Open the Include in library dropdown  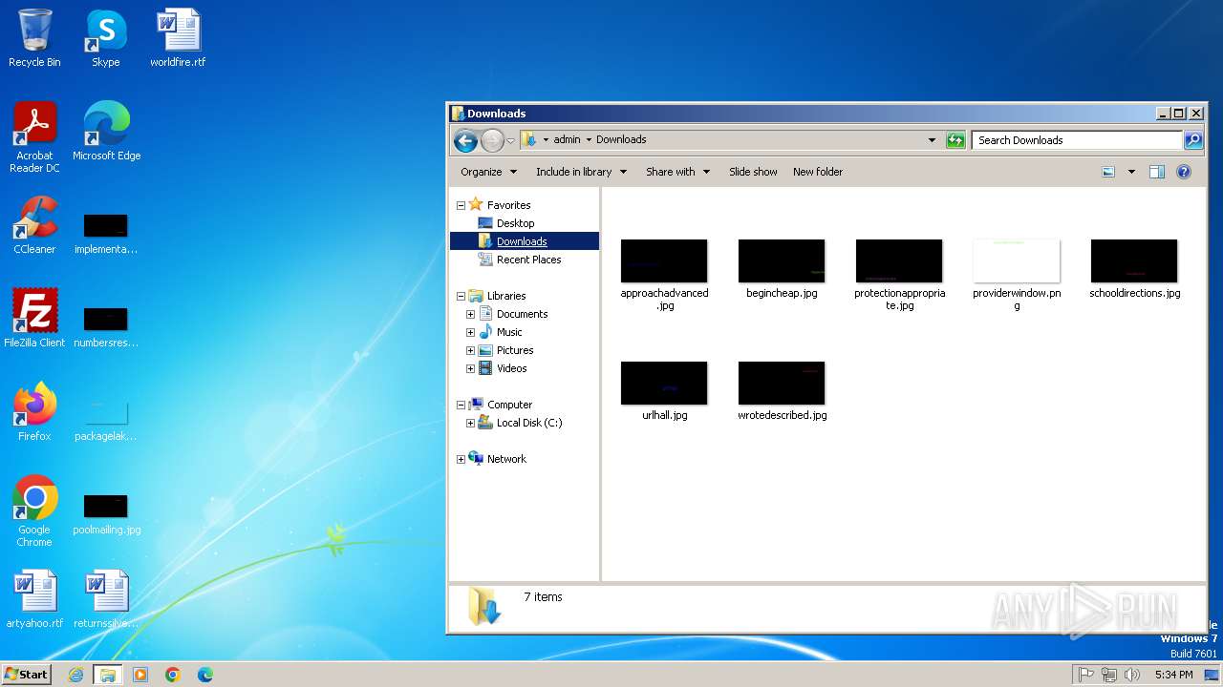point(581,172)
